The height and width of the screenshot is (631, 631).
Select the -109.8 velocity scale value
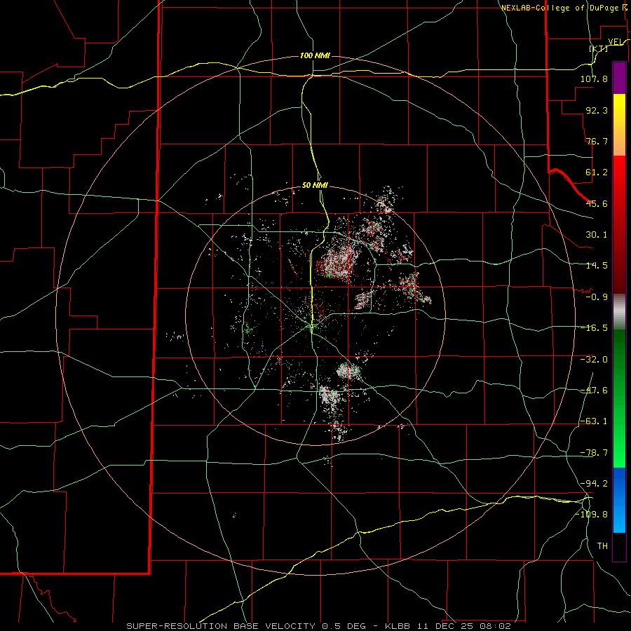tap(591, 515)
